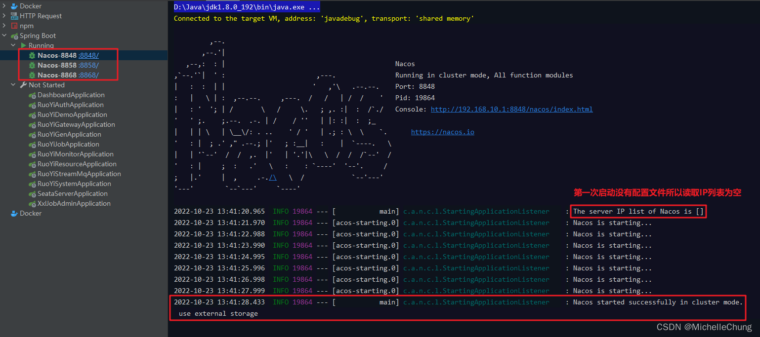Viewport: 760px width, 337px height.
Task: Select SeataServerApplication in the services tree
Action: (73, 193)
